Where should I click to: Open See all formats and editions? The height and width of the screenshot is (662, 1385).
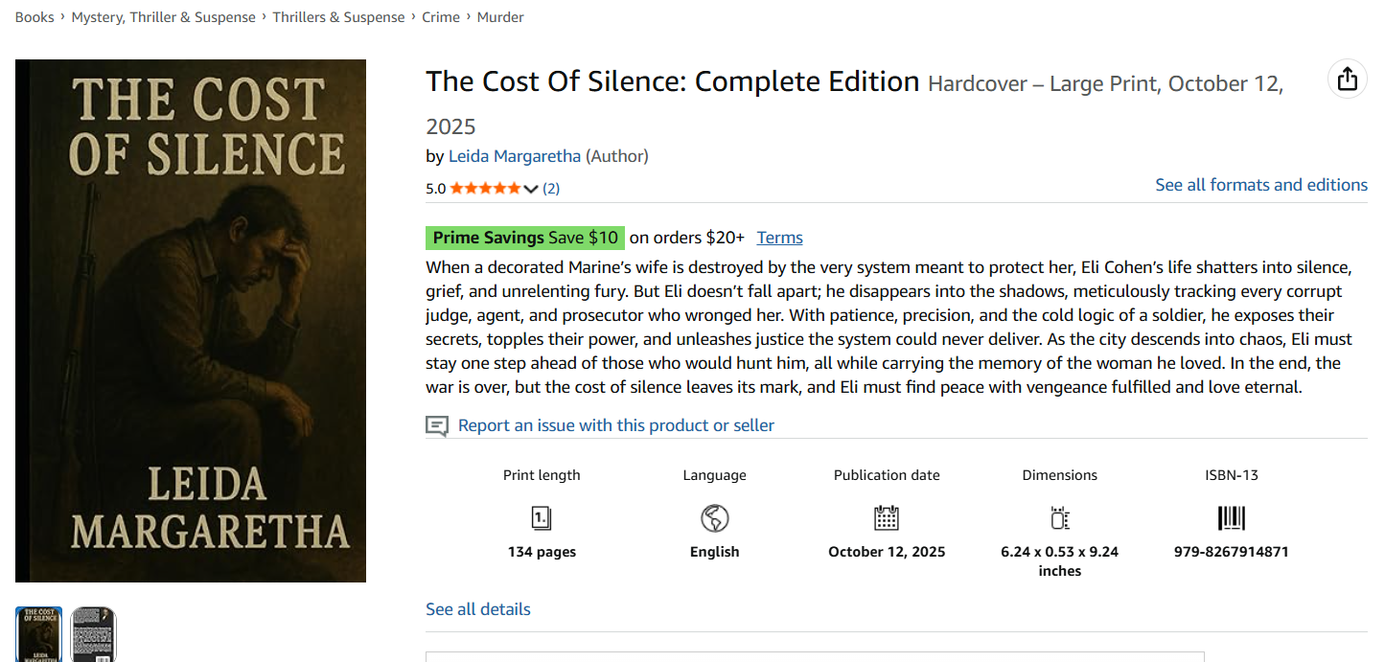[1261, 185]
